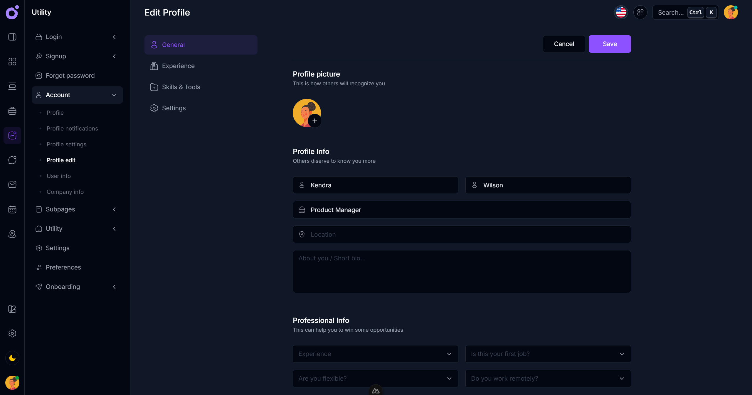Image resolution: width=752 pixels, height=395 pixels.
Task: Click the analytics icon highlighted in the sidebar
Action: coord(12,135)
